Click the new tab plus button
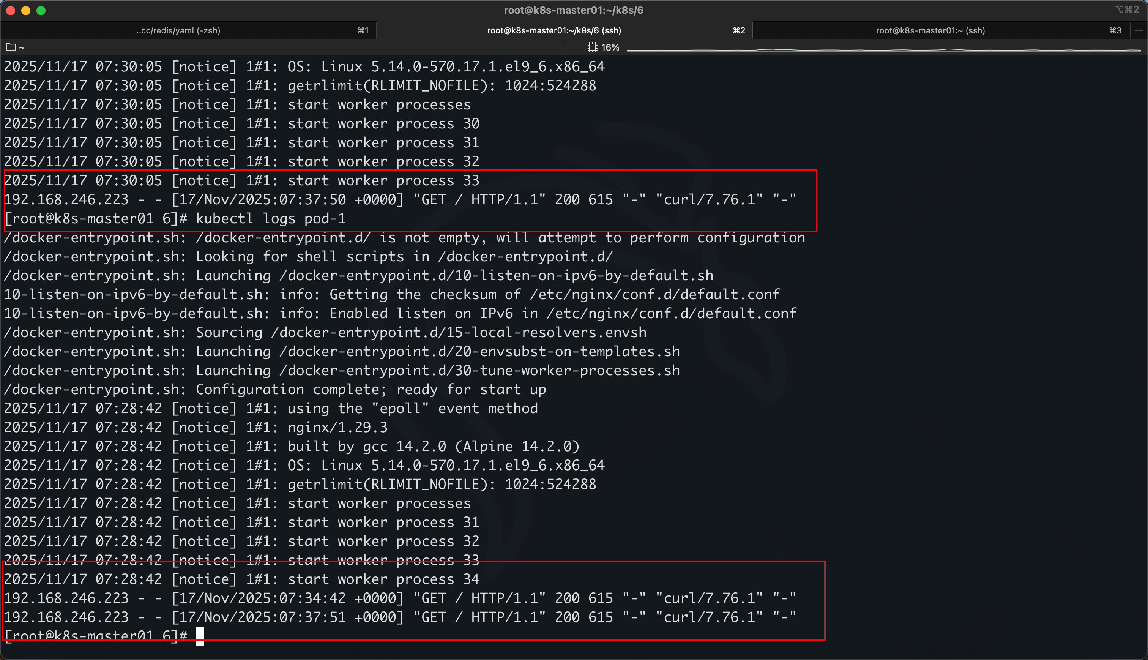This screenshot has width=1148, height=660. click(1138, 30)
